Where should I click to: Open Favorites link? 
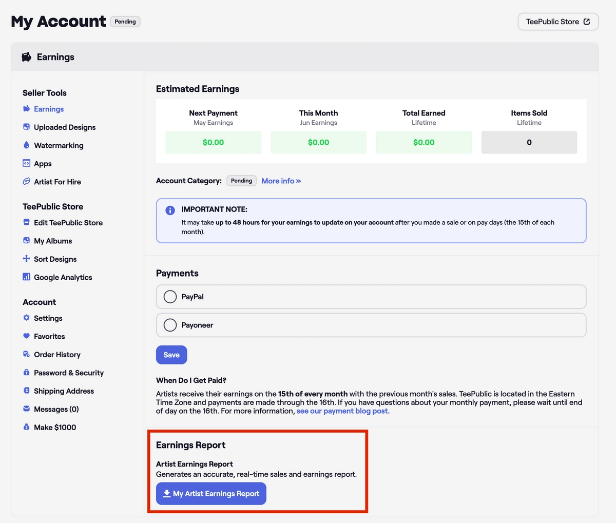[49, 336]
